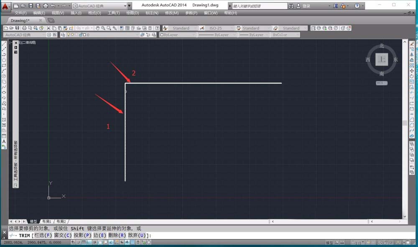418x247 pixels.
Task: Click ViewCube 上 top face
Action: tap(382, 59)
